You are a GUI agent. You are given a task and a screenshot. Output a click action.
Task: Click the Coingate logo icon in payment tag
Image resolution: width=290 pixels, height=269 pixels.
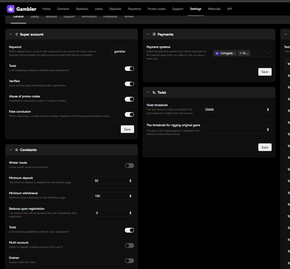pos(217,53)
